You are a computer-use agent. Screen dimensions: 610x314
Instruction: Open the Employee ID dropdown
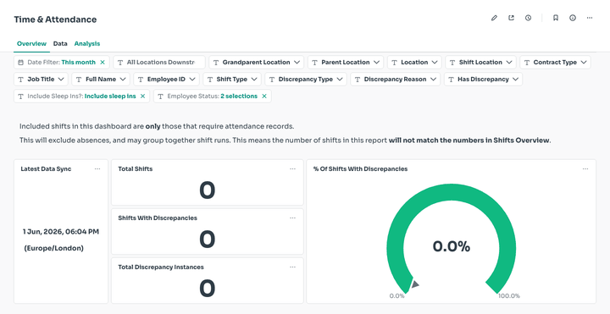[x=167, y=80]
